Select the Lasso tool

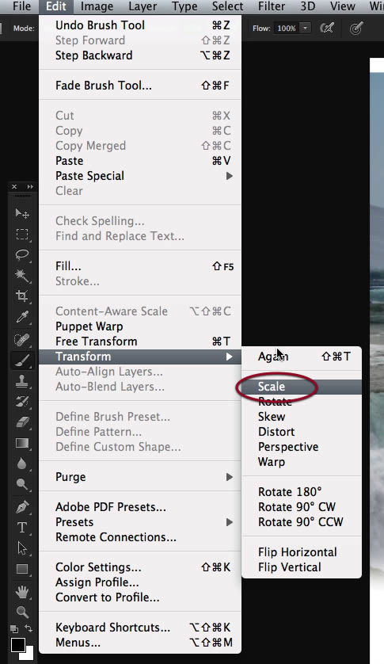pos(22,255)
